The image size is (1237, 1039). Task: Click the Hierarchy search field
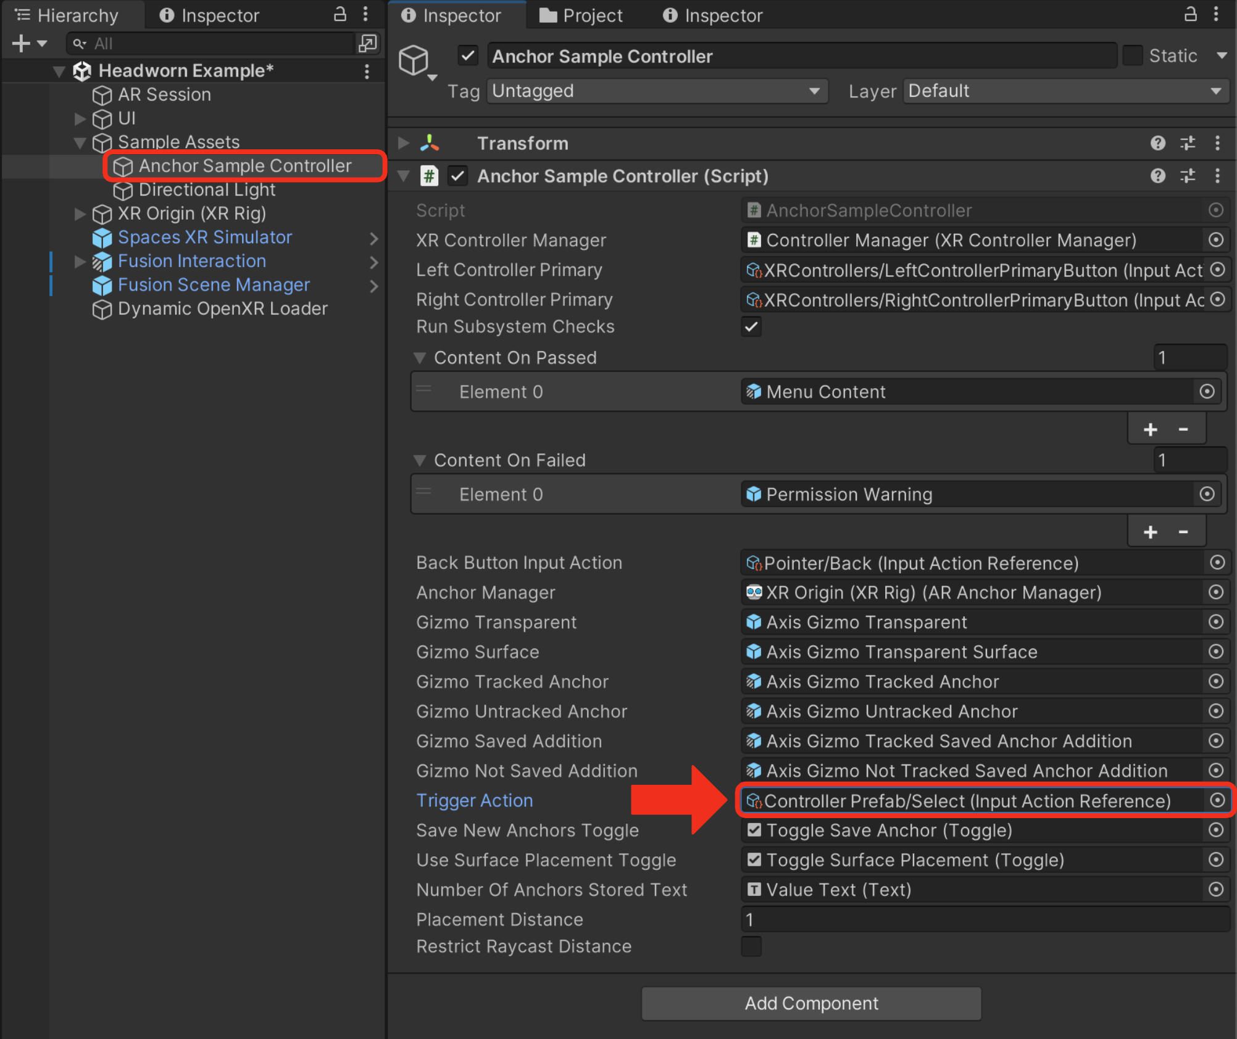click(210, 44)
